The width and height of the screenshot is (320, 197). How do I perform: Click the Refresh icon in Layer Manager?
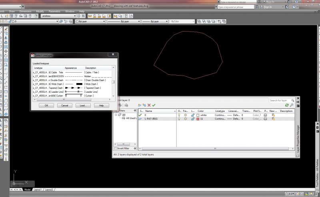pos(287,105)
